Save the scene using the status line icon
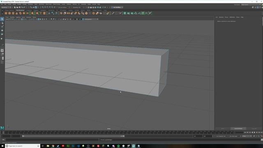Screen dimensions: 263x148 [20, 7]
